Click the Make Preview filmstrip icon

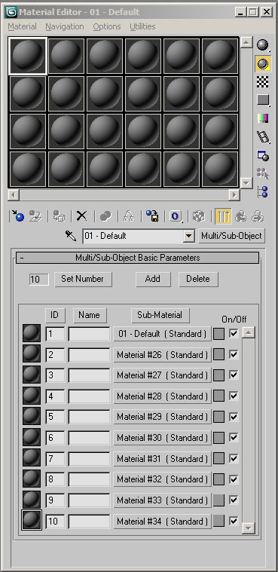click(263, 136)
